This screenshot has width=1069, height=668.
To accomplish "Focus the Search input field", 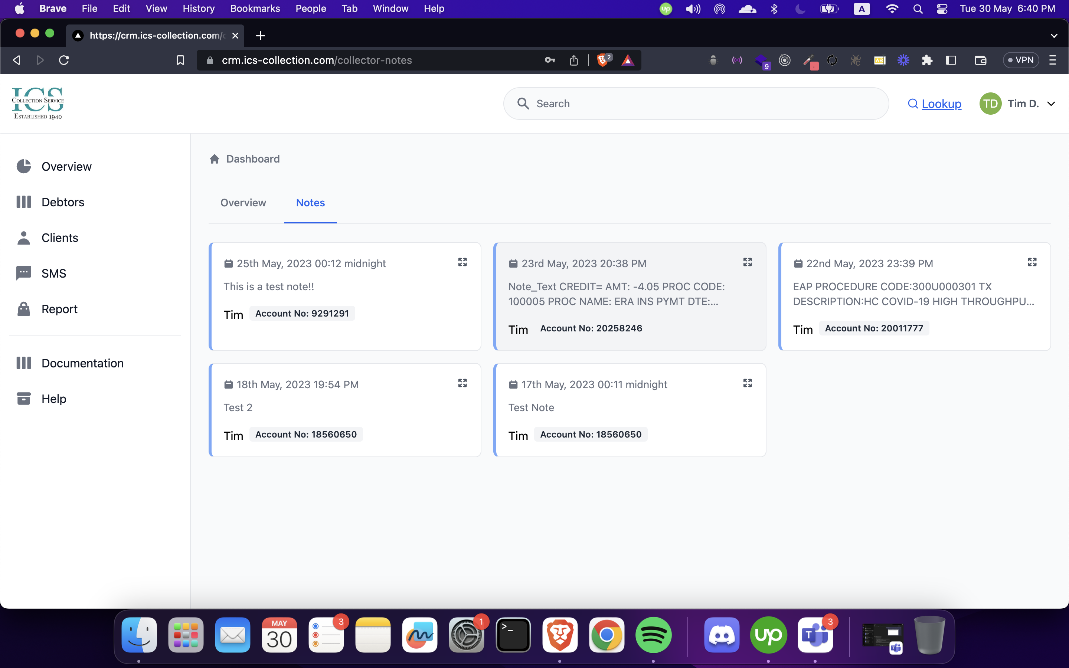I will [x=696, y=104].
